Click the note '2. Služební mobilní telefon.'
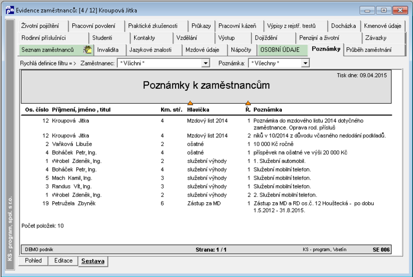 click(285, 195)
